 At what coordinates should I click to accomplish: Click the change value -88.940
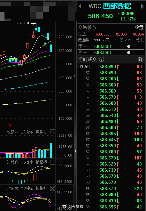coord(126,13)
